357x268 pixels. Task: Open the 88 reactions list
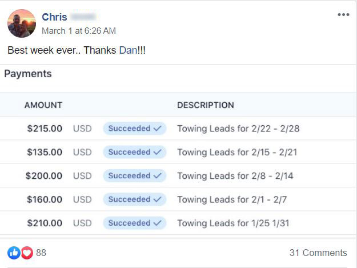[x=41, y=253]
